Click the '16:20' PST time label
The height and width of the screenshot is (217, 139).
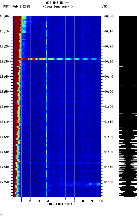click(x=4, y=46)
